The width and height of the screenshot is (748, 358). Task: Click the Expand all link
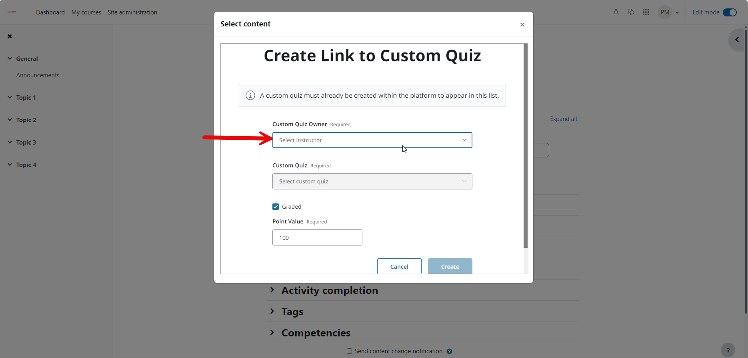coord(563,119)
